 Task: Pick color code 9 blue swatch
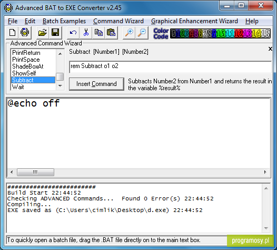214,34
